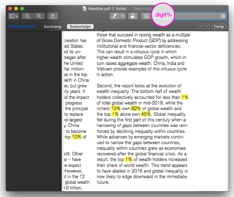This screenshot has width=234, height=197.
Task: Click highlighted 1% after 'the top' alone own
Action: 115,114
